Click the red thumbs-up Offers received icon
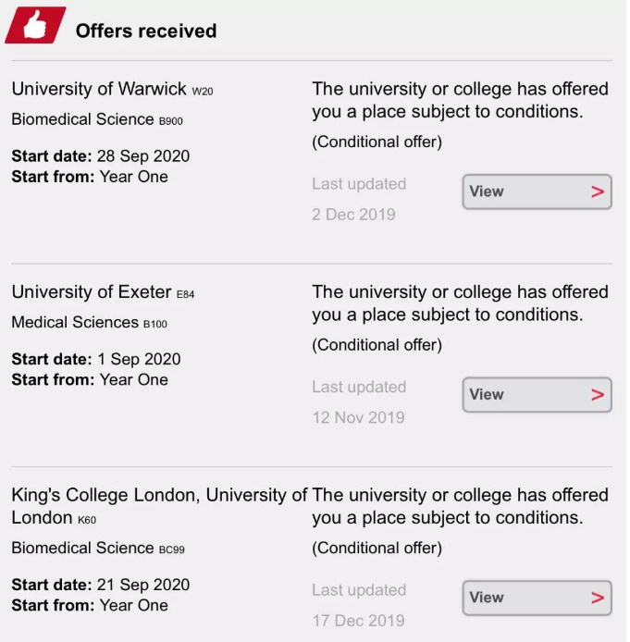This screenshot has height=642, width=630. pos(35,25)
